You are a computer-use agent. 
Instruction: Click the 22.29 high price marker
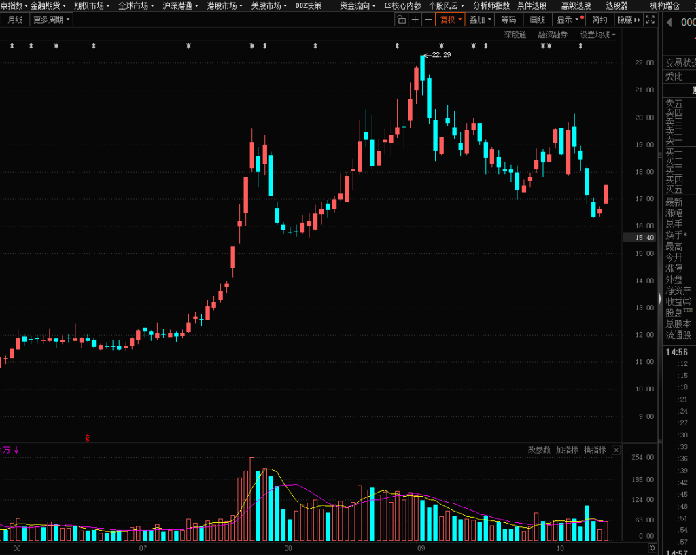pyautogui.click(x=437, y=55)
